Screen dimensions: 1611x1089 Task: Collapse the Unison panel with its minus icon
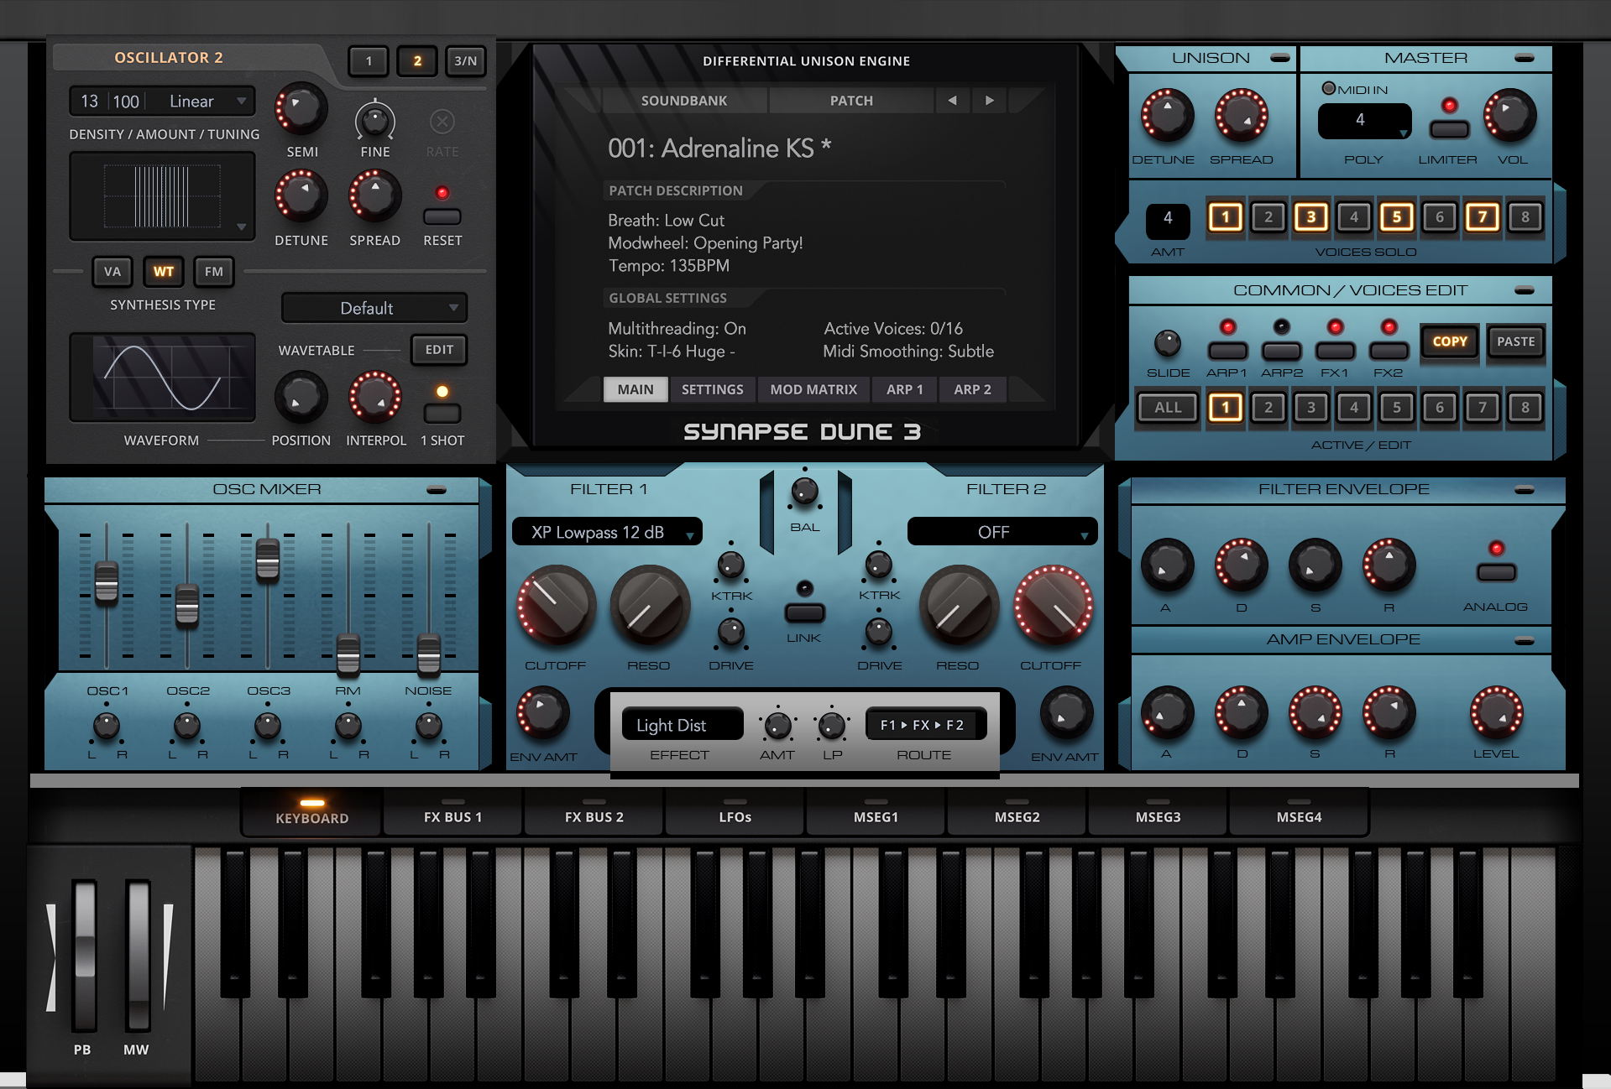[1280, 58]
